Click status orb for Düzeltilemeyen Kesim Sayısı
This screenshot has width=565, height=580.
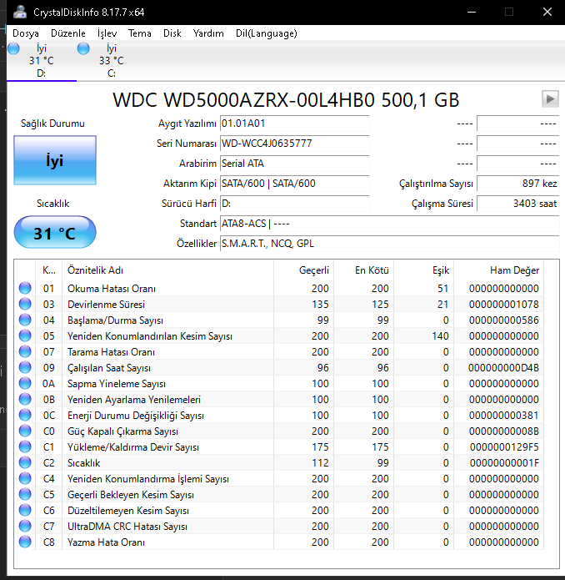click(25, 510)
